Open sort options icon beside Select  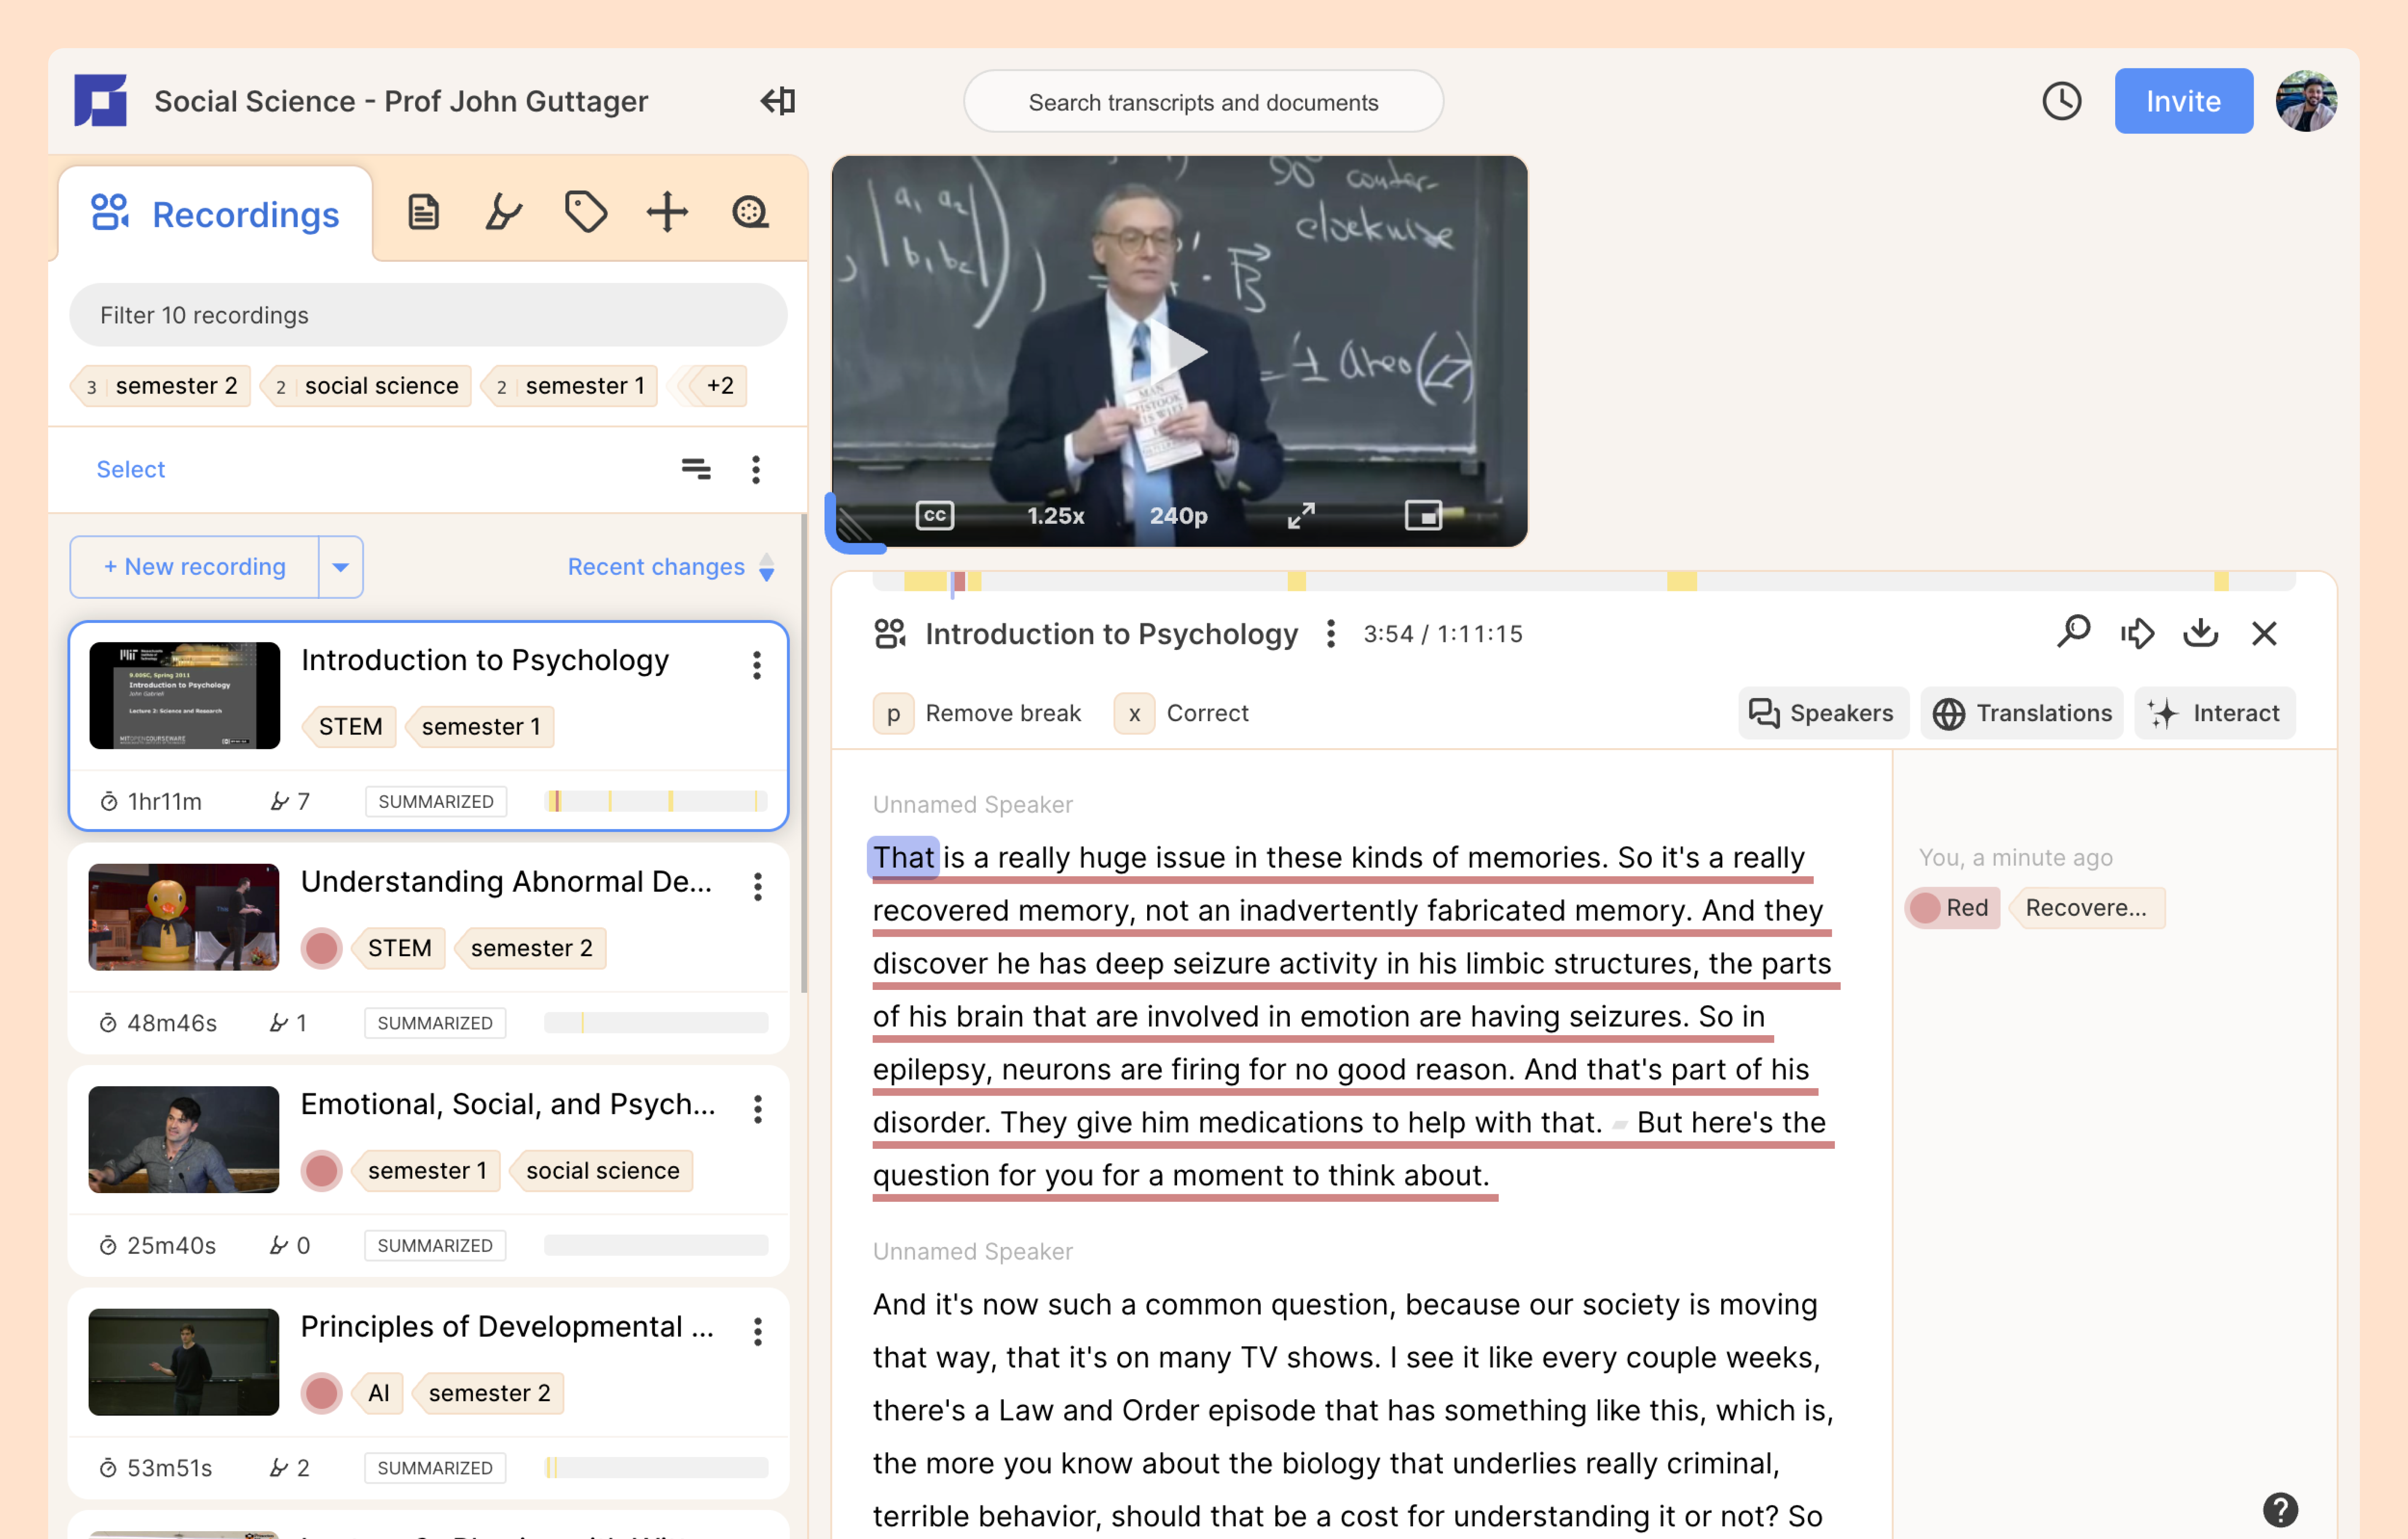[x=696, y=469]
